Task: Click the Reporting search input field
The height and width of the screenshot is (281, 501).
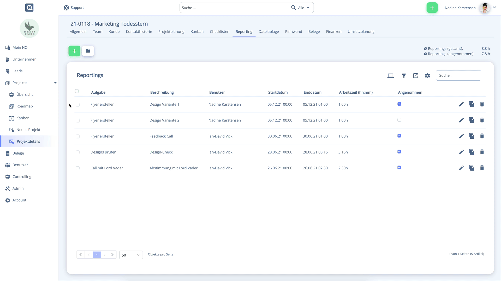Action: (459, 75)
